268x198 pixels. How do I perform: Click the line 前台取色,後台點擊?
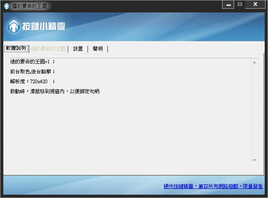(x=32, y=71)
